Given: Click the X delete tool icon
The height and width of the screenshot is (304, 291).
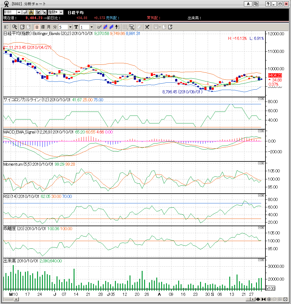Looking at the screenshot, I should tap(147, 27).
